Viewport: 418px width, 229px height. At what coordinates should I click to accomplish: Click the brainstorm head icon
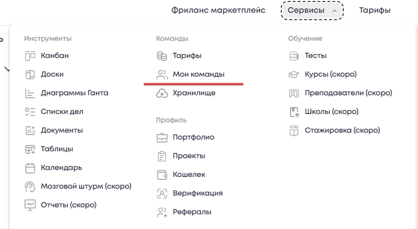pyautogui.click(x=30, y=186)
